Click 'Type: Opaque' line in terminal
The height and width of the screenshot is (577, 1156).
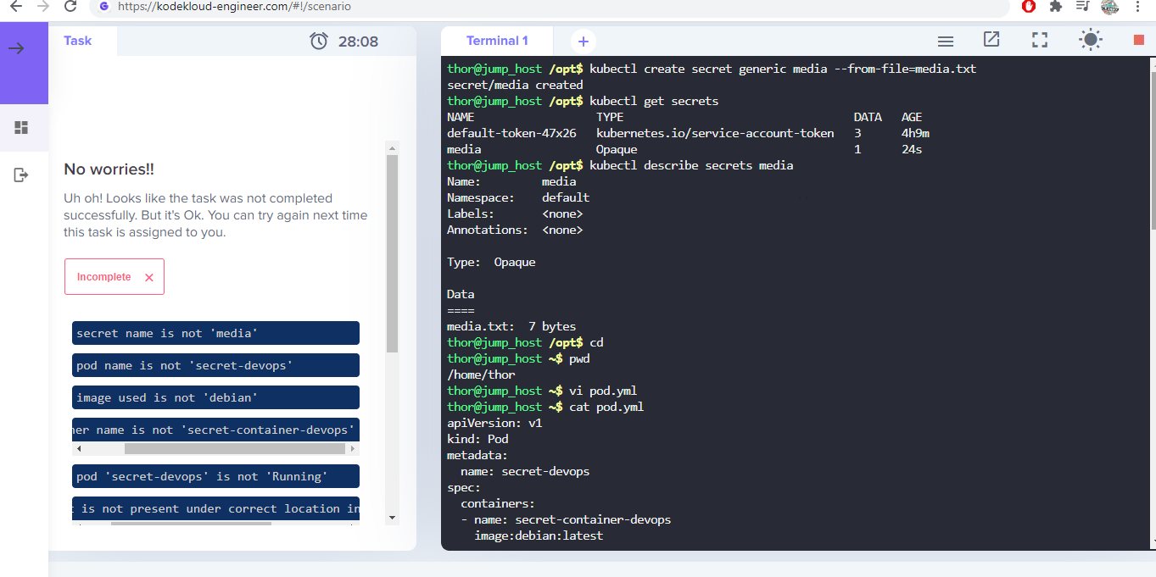coord(491,262)
